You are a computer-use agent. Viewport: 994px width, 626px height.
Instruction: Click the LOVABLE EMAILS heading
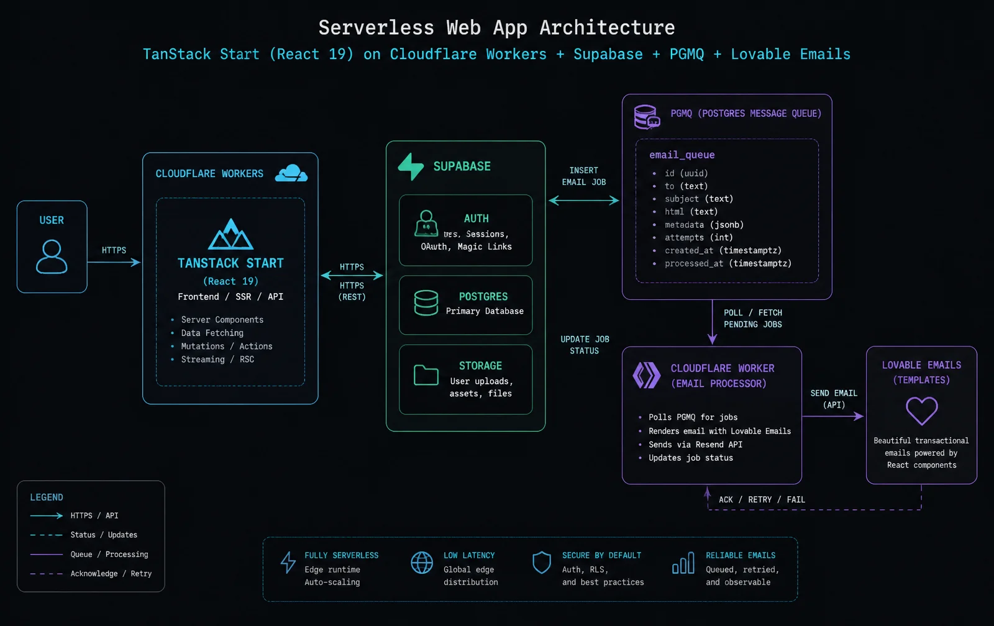[x=922, y=365]
